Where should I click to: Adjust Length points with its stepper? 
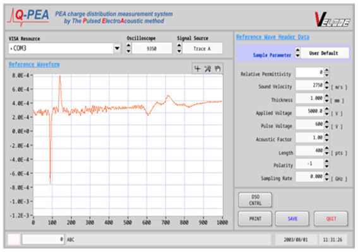326,151
